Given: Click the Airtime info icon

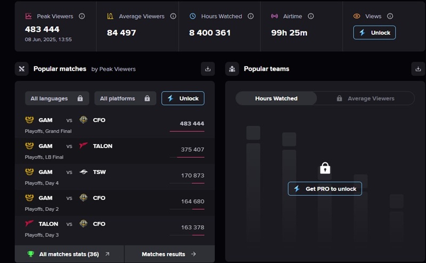Looking at the screenshot, I should click(311, 16).
